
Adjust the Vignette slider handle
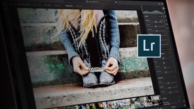[x=170, y=92]
